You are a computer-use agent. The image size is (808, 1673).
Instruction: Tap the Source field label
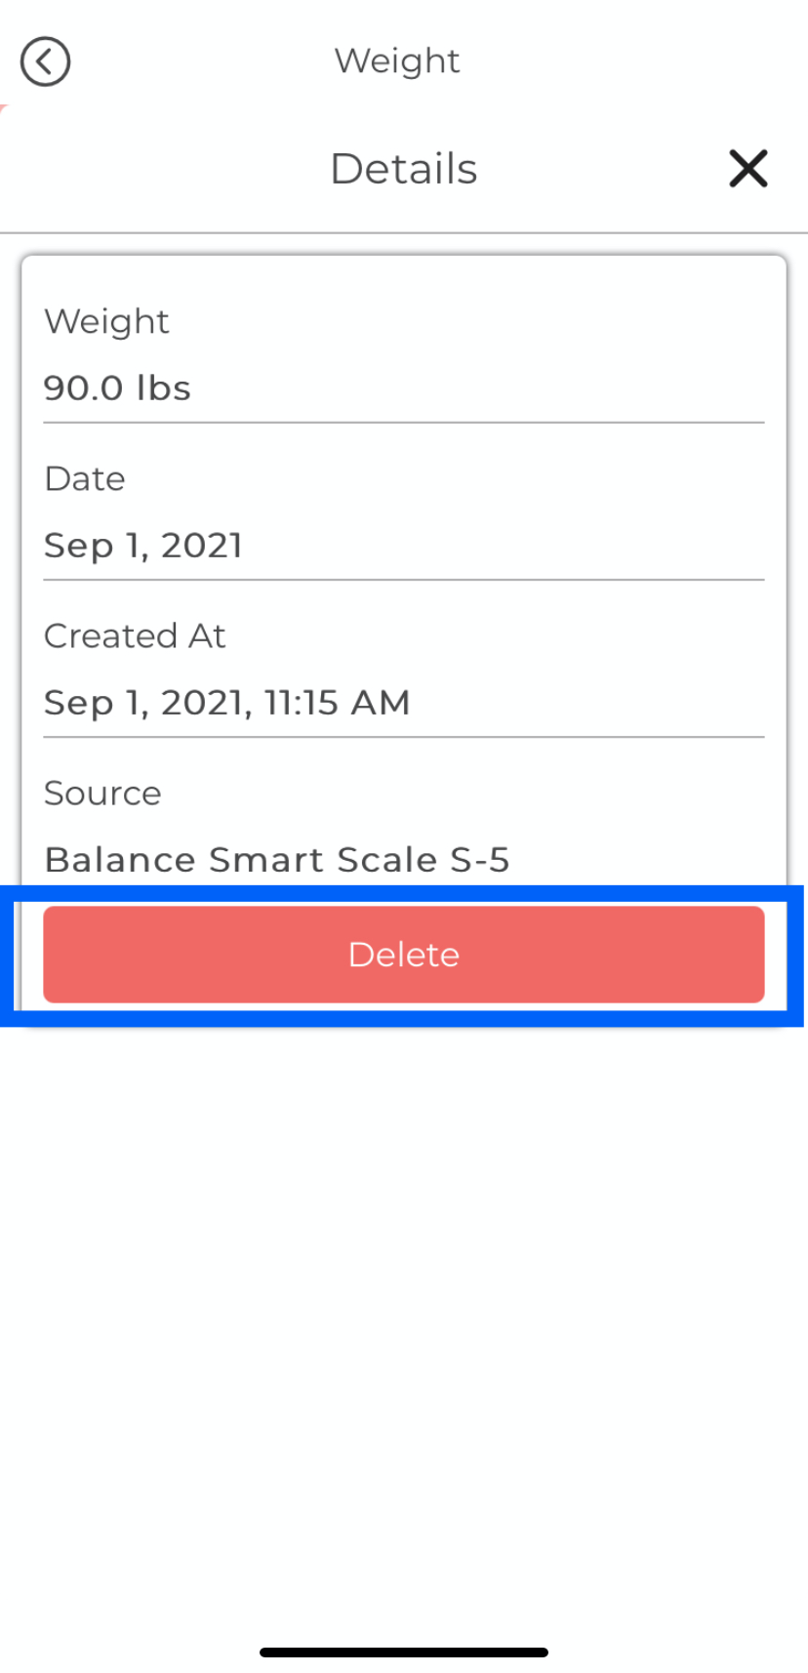[x=102, y=794]
